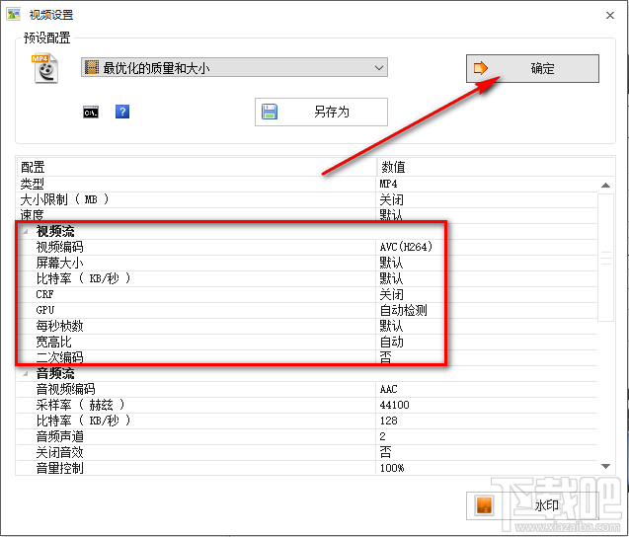This screenshot has width=629, height=537.
Task: Click the MP4 format file icon
Action: click(45, 68)
